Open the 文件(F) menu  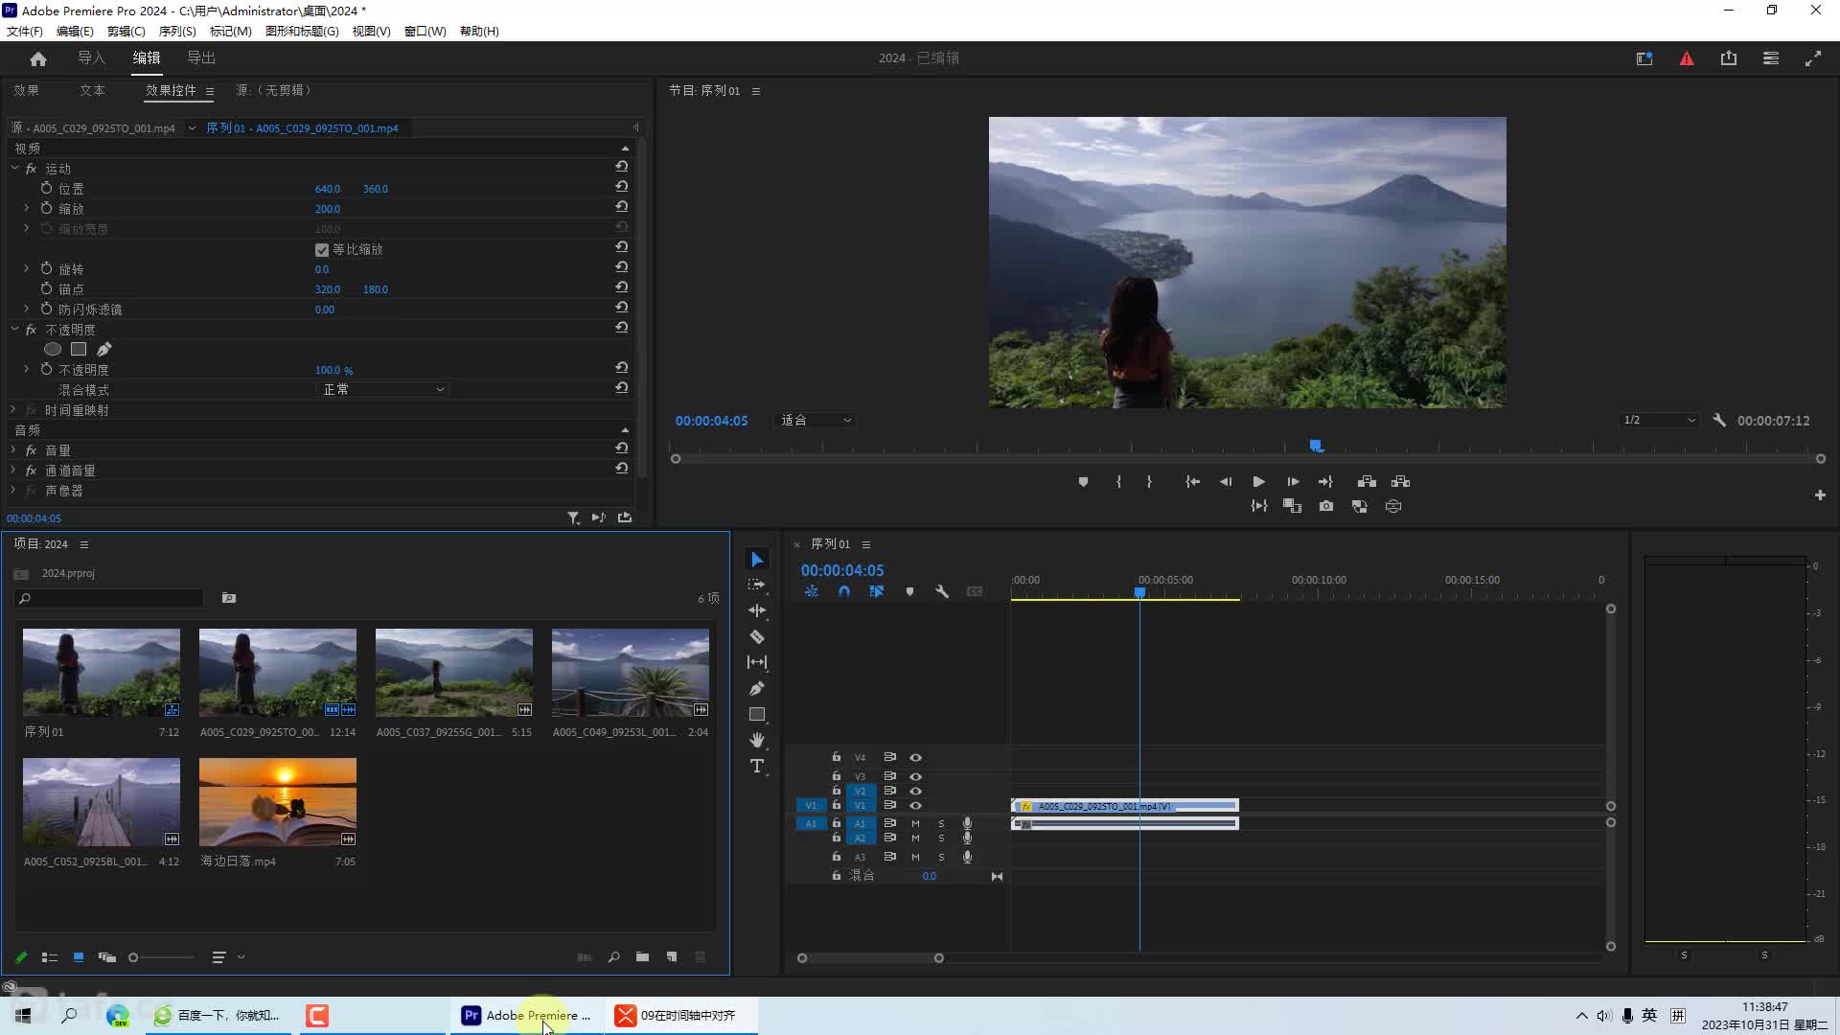pyautogui.click(x=25, y=31)
